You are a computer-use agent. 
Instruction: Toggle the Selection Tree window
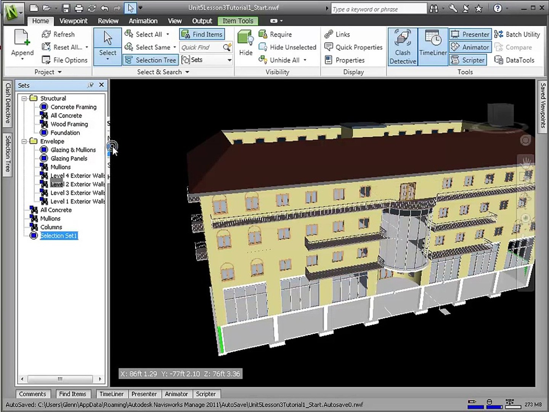pyautogui.click(x=151, y=60)
